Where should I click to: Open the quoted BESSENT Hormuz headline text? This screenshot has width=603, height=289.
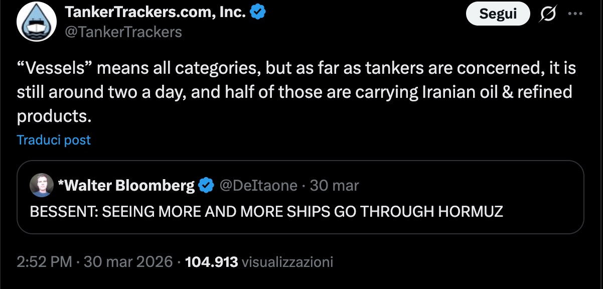pos(266,211)
